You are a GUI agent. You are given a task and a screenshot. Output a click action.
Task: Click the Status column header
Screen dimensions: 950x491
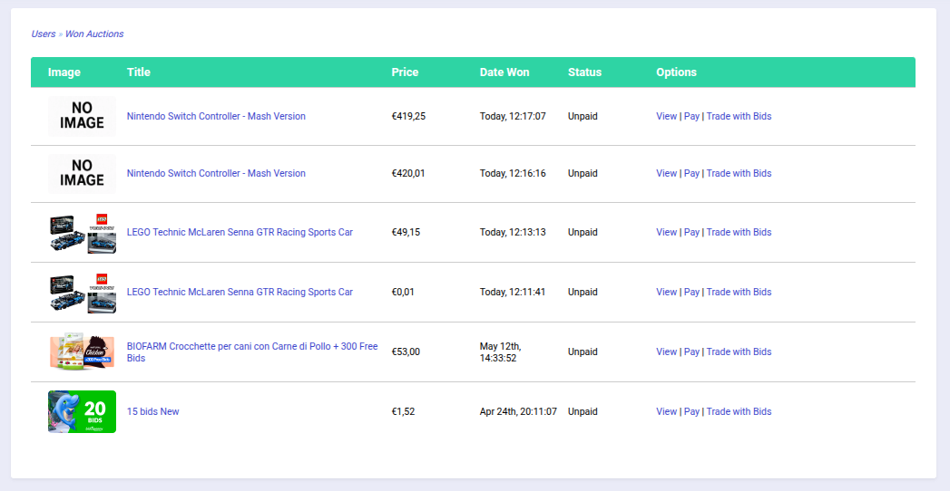point(584,72)
